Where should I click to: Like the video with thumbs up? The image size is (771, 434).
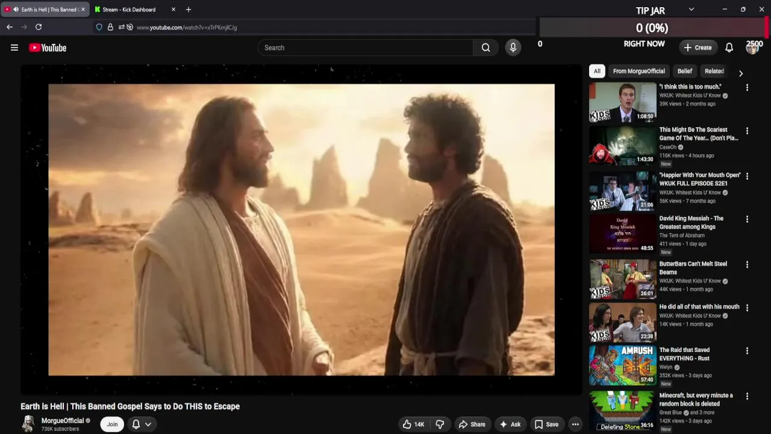click(x=413, y=424)
